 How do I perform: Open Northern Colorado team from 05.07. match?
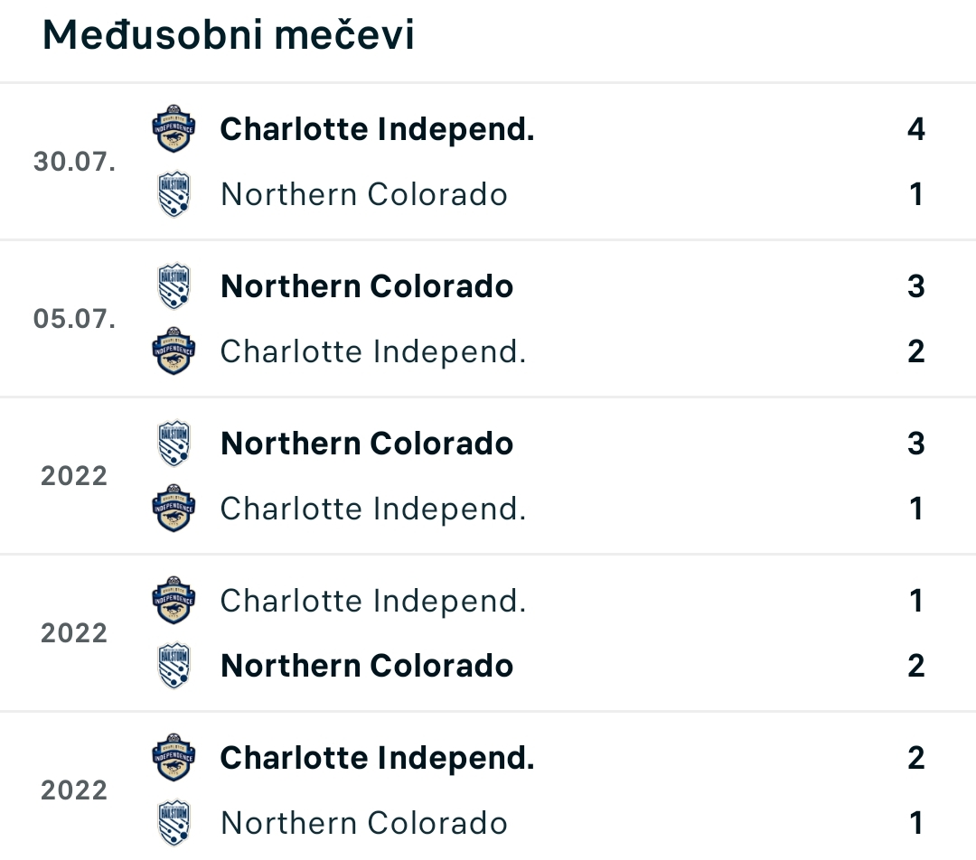click(x=367, y=286)
